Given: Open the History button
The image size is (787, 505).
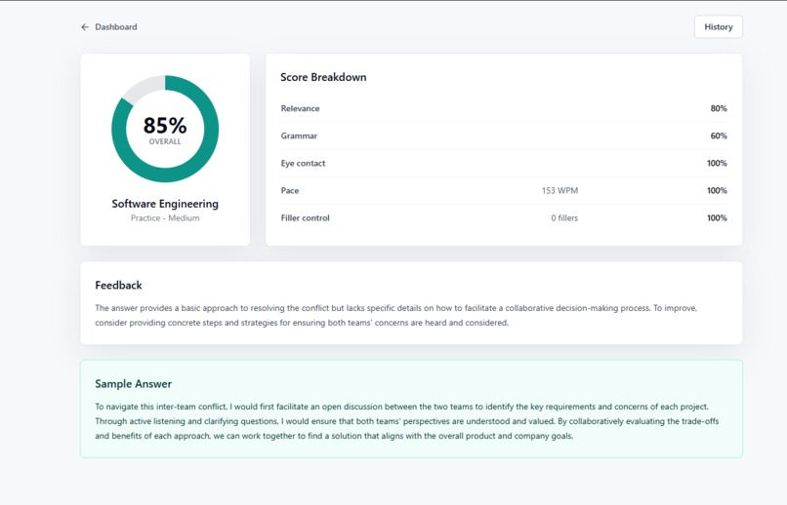Looking at the screenshot, I should (x=719, y=27).
